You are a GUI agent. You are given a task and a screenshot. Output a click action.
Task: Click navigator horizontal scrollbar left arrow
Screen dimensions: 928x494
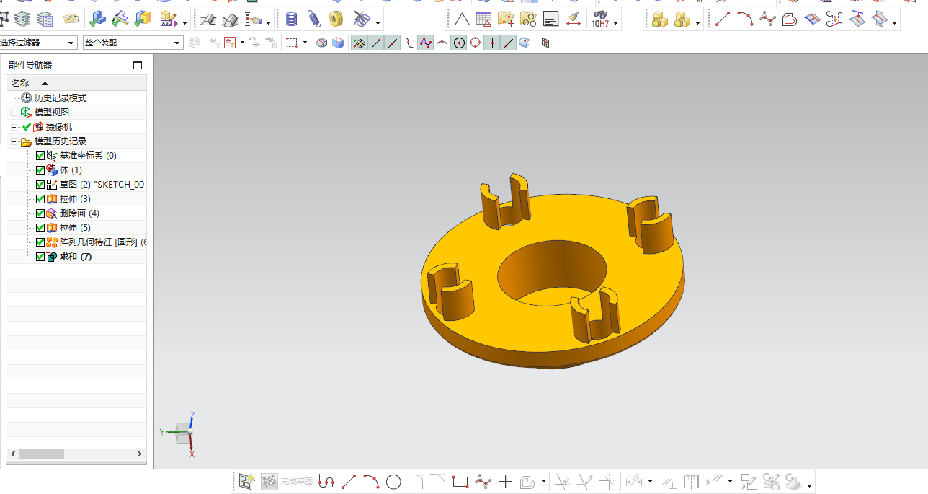(x=12, y=454)
